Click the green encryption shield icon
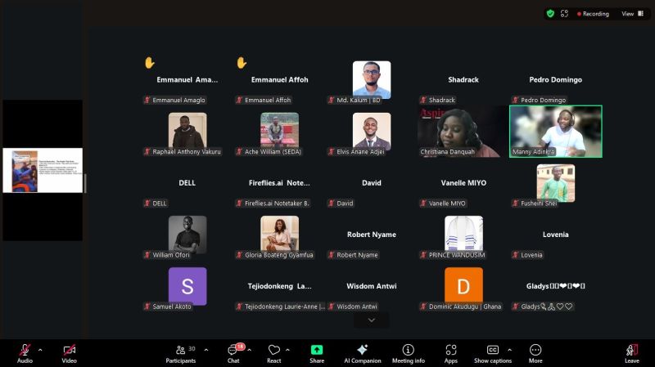655x367 pixels. (550, 14)
